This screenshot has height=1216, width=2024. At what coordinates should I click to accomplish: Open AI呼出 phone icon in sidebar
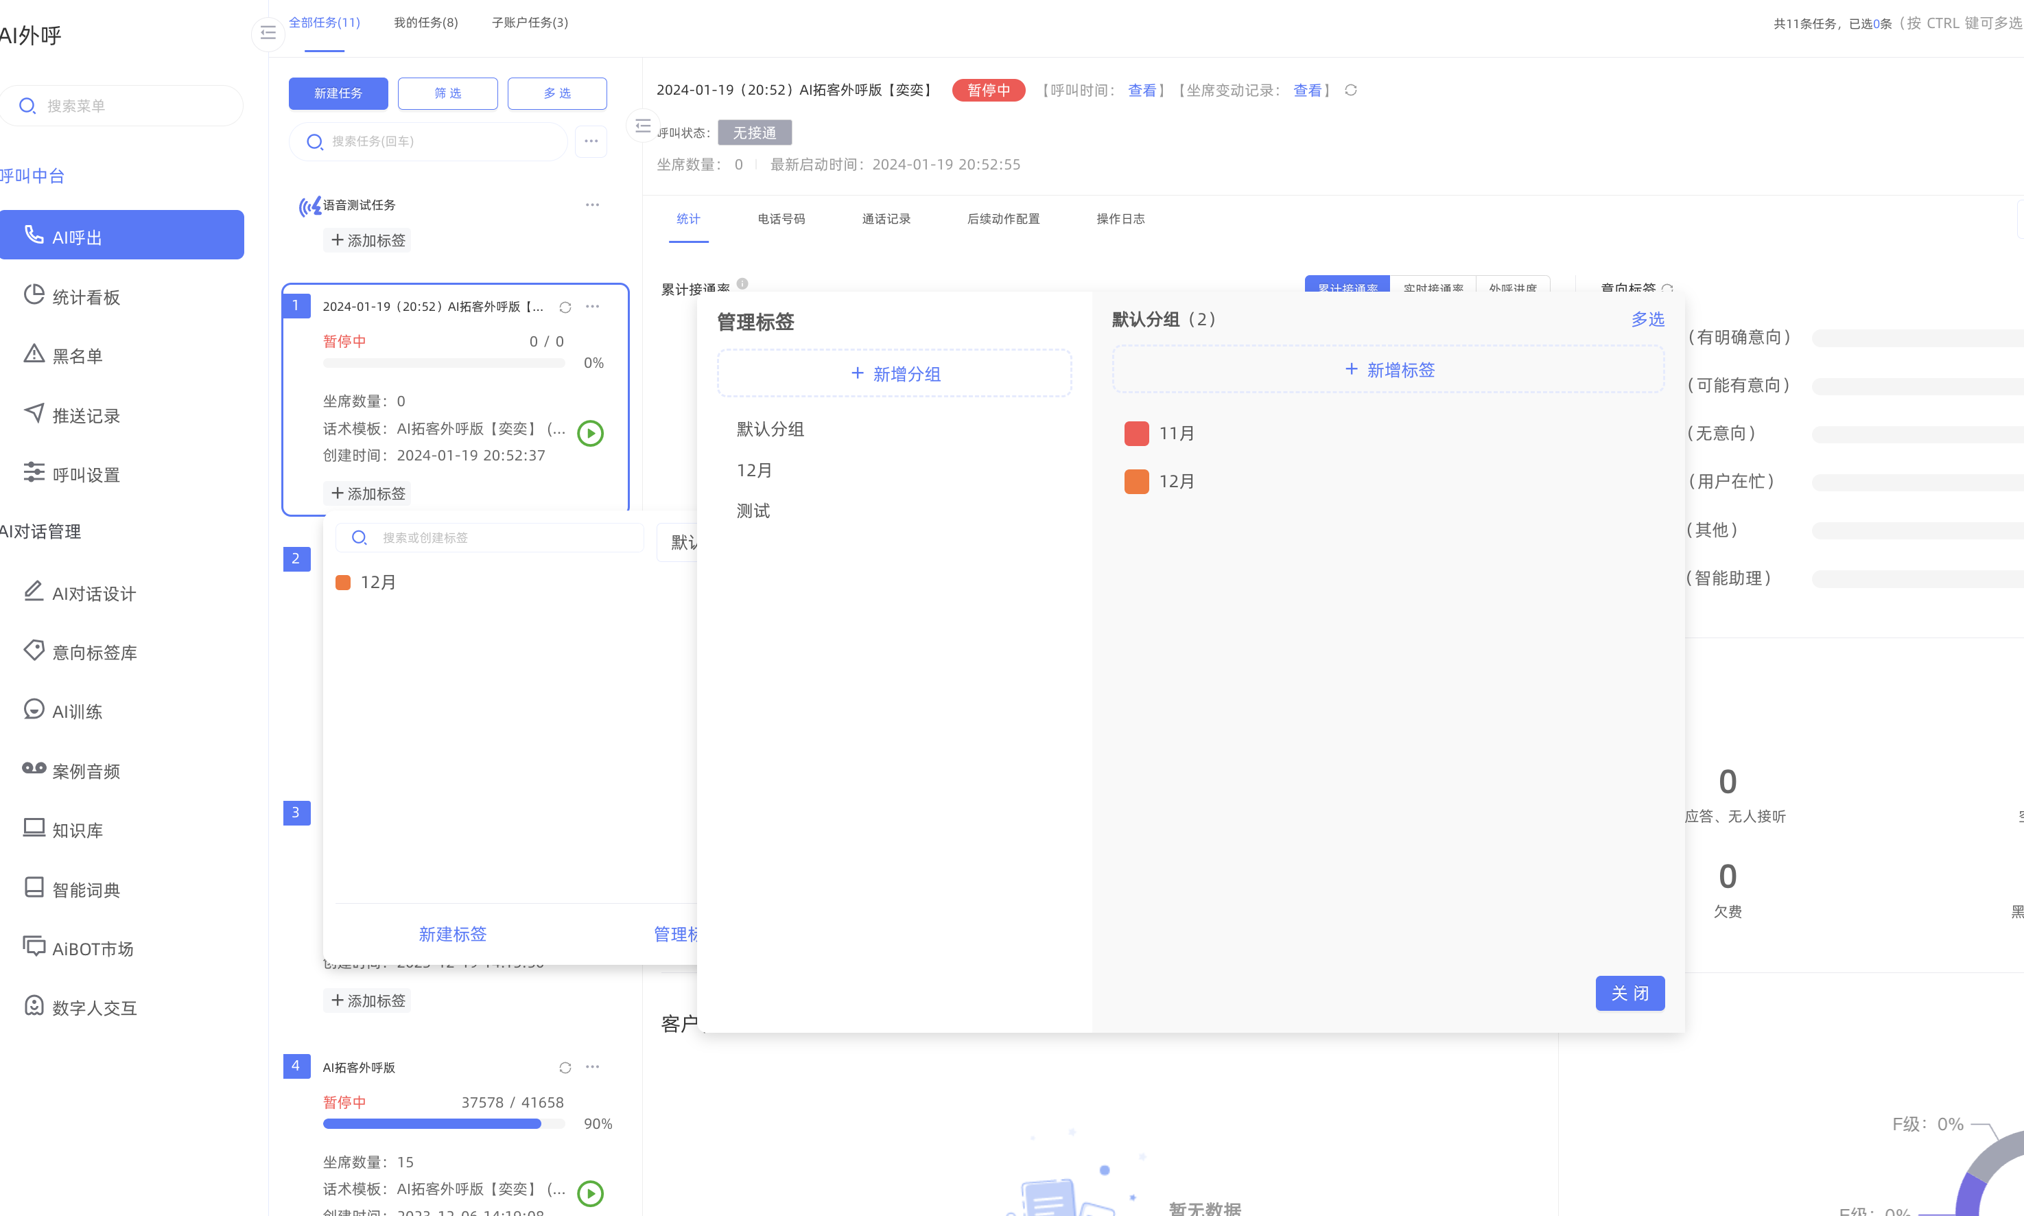point(34,235)
